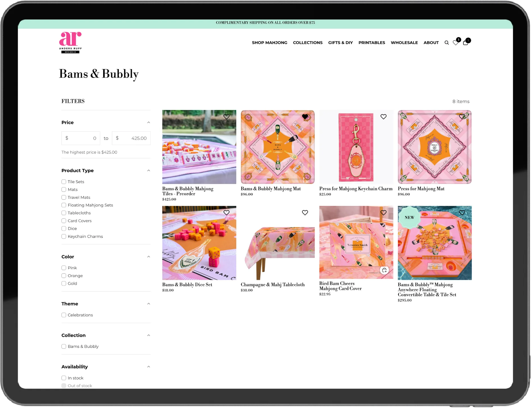Open the Gifts & DIY menu
Viewport: 531px width, 408px height.
(x=341, y=43)
